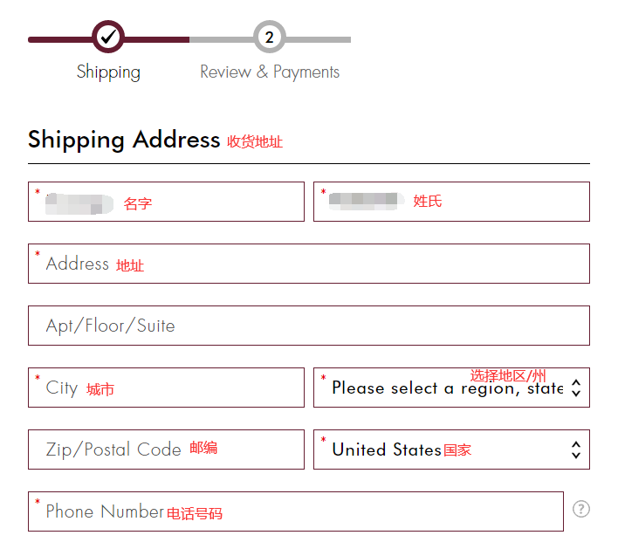Click the region selector up-down arrows
Viewport: 618px width, 549px height.
575,388
